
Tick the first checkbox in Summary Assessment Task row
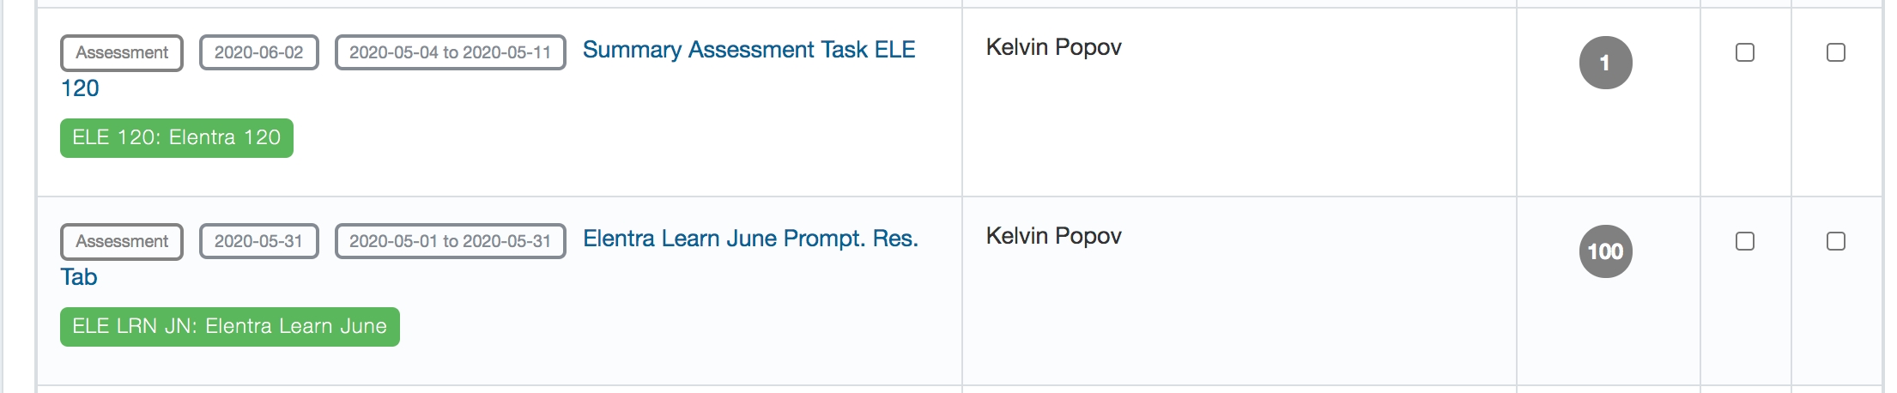(x=1745, y=53)
